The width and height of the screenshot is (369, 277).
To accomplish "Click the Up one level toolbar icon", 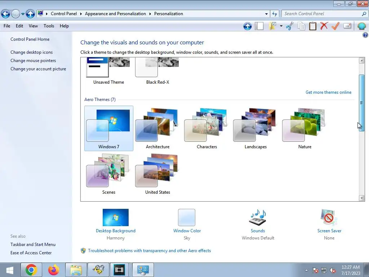I will [247, 26].
